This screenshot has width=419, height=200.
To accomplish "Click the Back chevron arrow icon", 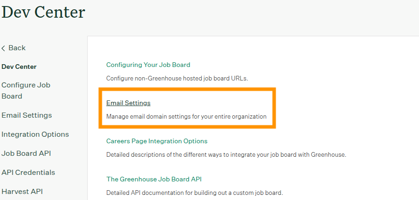I will click(4, 48).
